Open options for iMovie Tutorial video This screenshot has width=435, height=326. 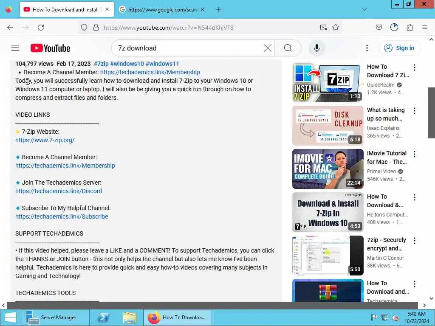pyautogui.click(x=415, y=154)
